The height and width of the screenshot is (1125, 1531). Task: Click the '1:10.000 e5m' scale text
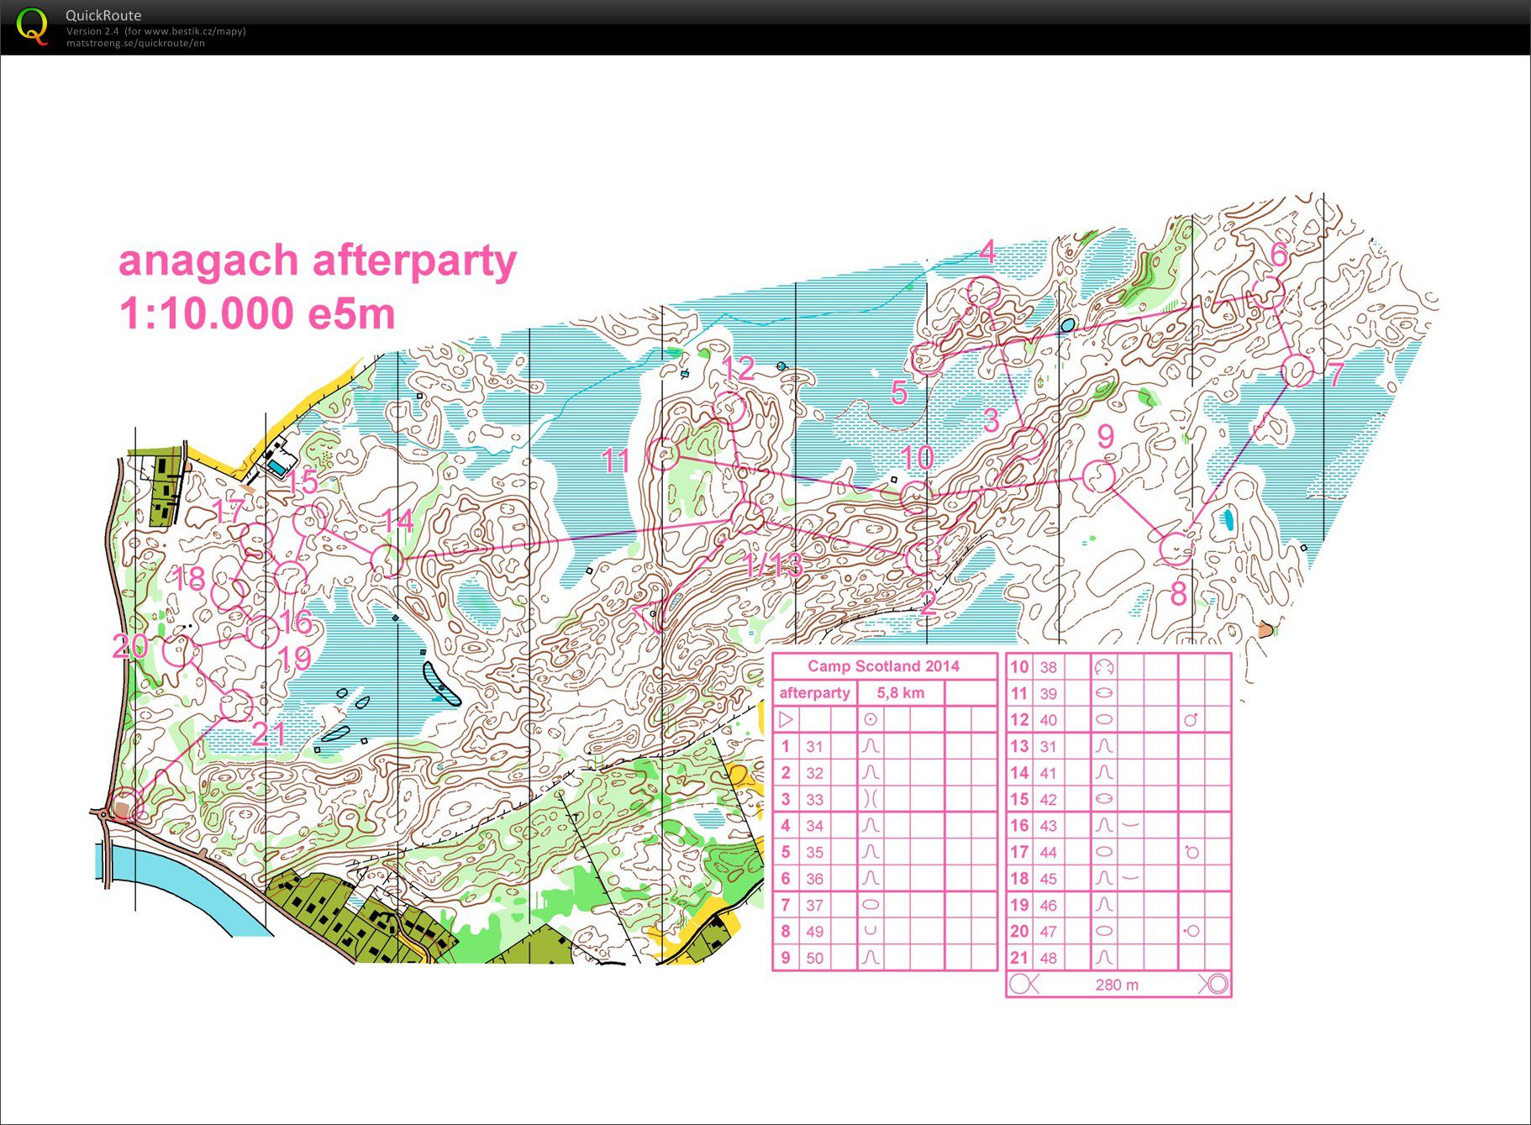257,313
